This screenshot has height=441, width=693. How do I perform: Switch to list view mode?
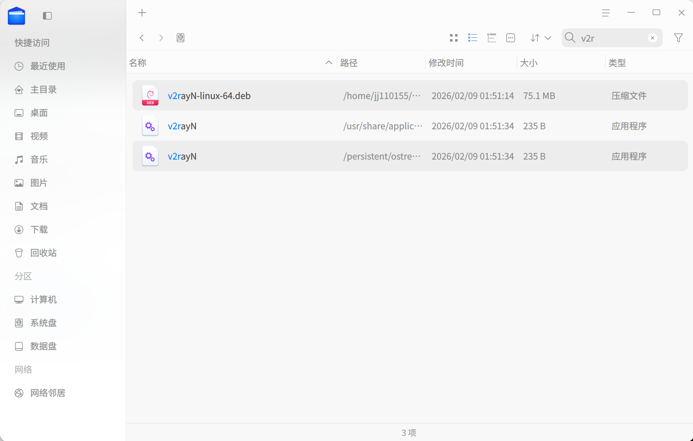pos(472,38)
